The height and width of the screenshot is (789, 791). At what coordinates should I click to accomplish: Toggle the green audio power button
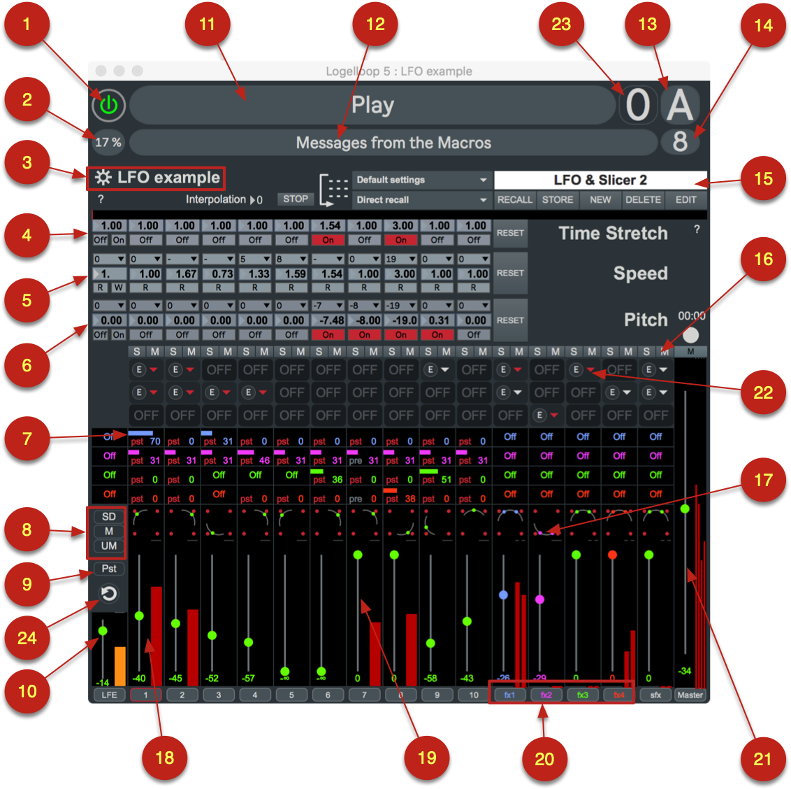click(108, 105)
